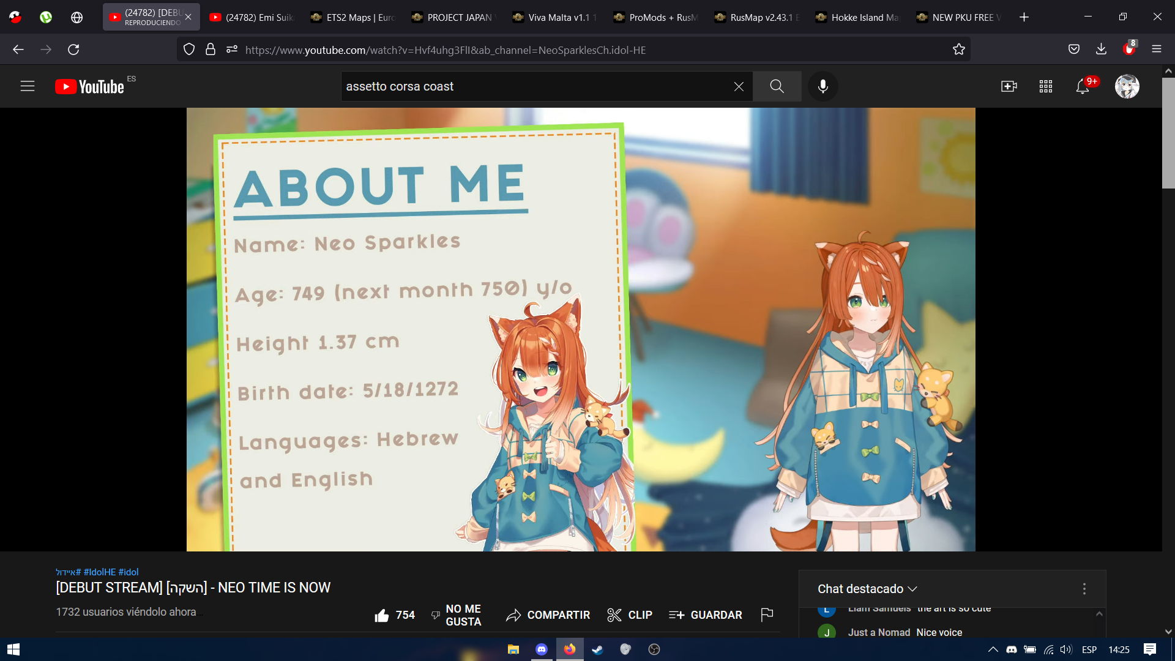Viewport: 1175px width, 661px height.
Task: Share the video via COMPARTIR
Action: point(548,615)
